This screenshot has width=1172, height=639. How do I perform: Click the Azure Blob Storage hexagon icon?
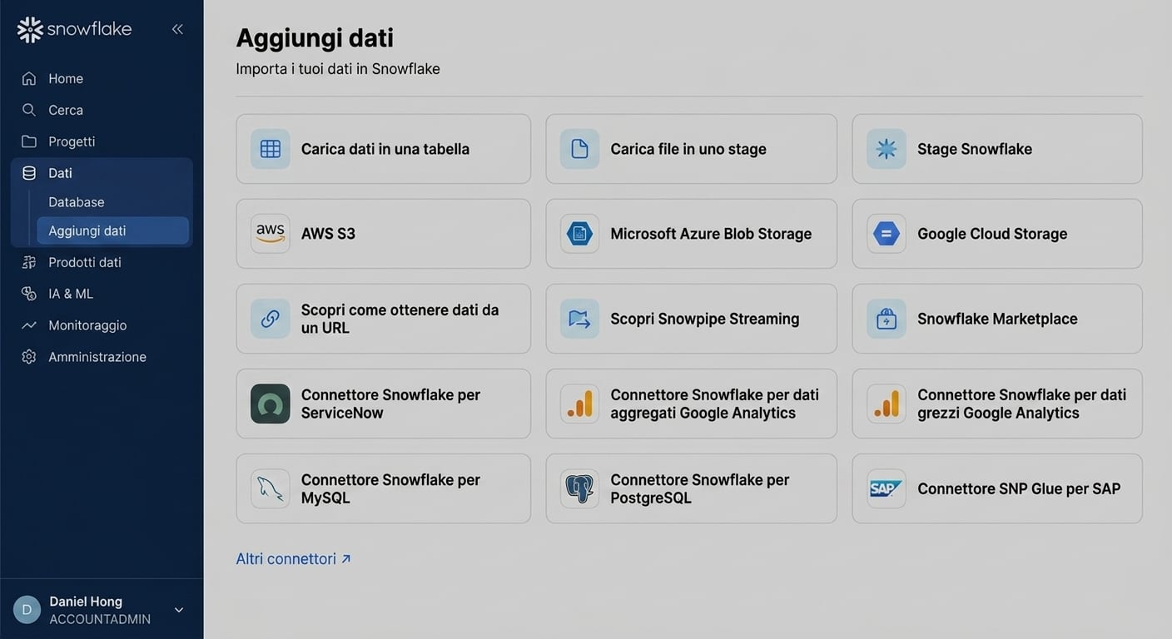(579, 234)
